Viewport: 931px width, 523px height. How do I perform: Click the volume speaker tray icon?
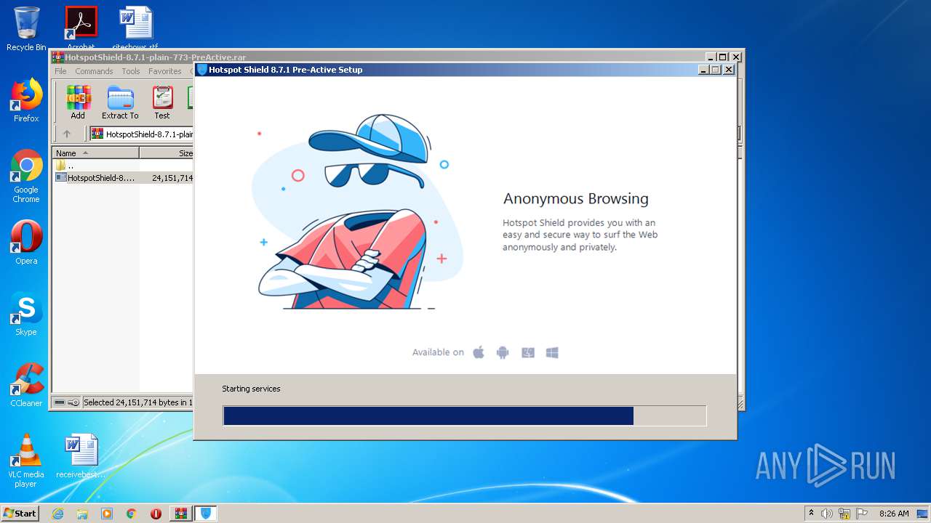click(827, 514)
